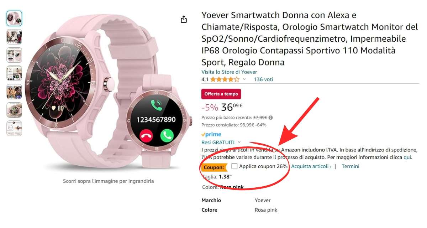Click the Offerta a tempo badge
The image size is (427, 228).
tap(221, 94)
